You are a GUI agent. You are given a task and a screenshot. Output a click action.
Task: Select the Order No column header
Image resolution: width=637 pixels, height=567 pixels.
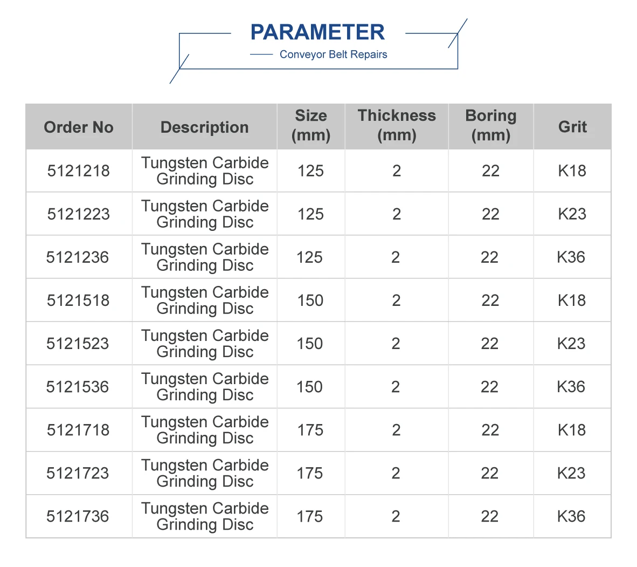tap(79, 127)
